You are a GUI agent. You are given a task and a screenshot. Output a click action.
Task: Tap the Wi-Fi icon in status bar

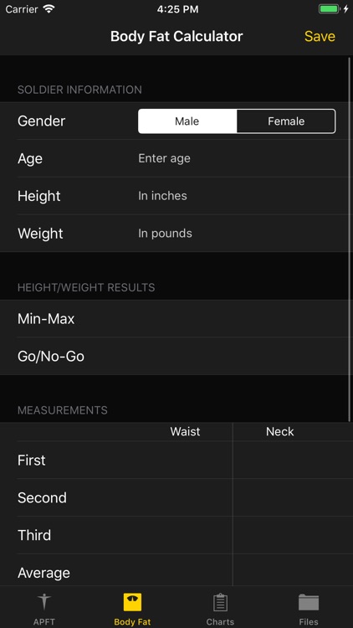pyautogui.click(x=49, y=9)
